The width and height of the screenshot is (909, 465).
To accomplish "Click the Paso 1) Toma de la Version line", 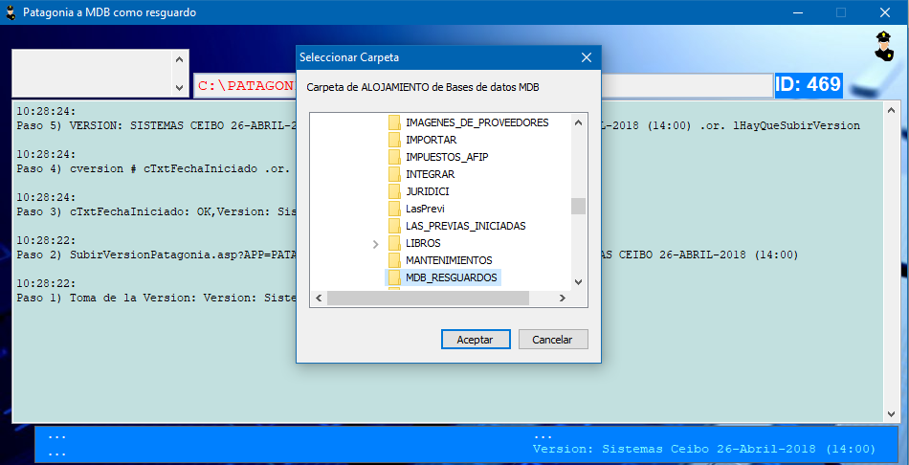I will (x=157, y=298).
